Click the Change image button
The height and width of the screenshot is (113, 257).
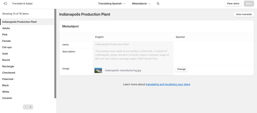pyautogui.click(x=181, y=69)
